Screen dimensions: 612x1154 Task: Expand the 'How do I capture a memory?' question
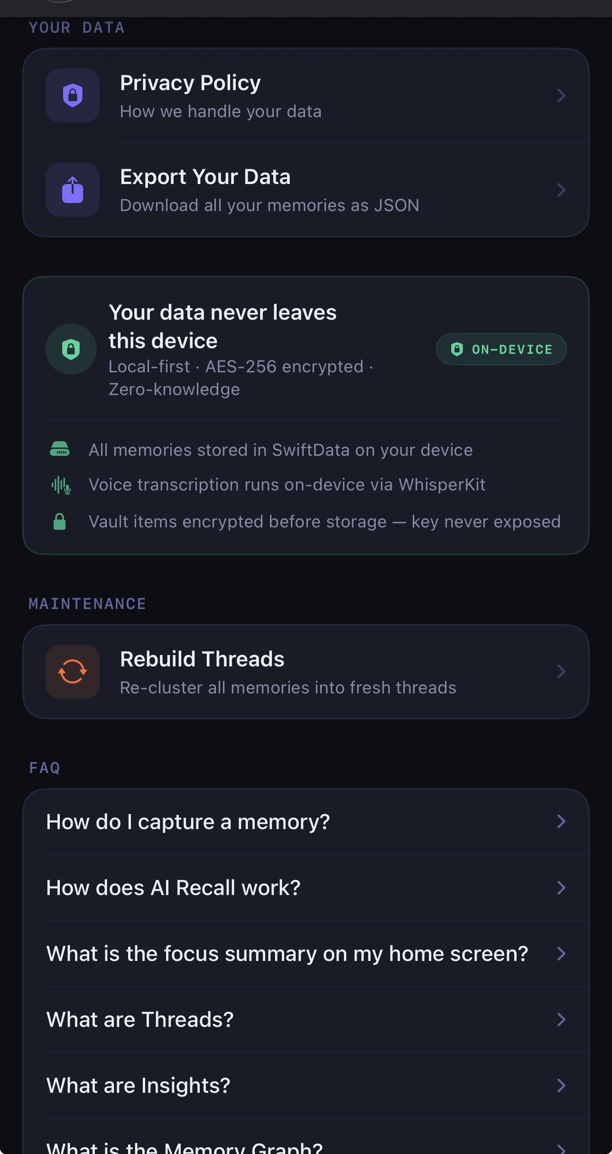click(188, 822)
